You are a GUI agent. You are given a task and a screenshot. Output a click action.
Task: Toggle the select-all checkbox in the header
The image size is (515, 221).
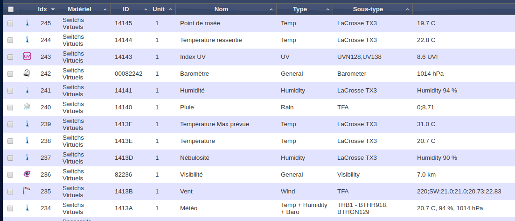11,9
